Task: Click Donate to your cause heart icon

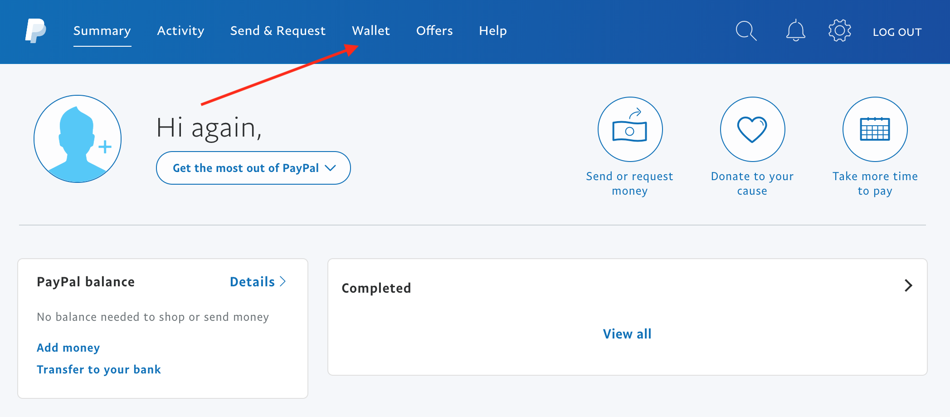Action: [752, 129]
